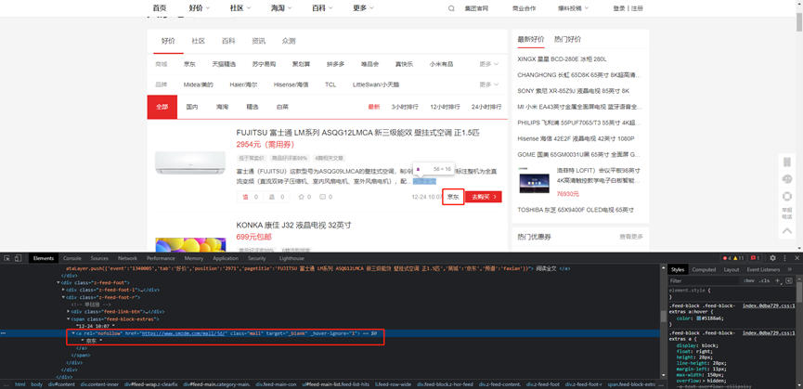Image resolution: width=803 pixels, height=389 pixels.
Task: Click the 值 upvote button on the FUJITSU deal
Action: tap(251, 197)
